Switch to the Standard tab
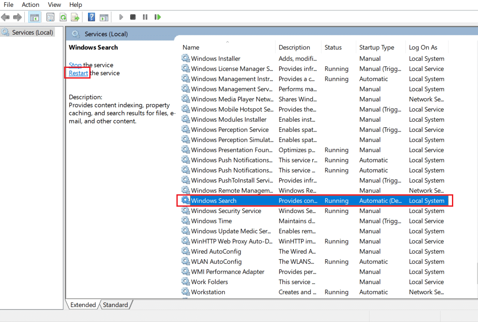 point(115,304)
